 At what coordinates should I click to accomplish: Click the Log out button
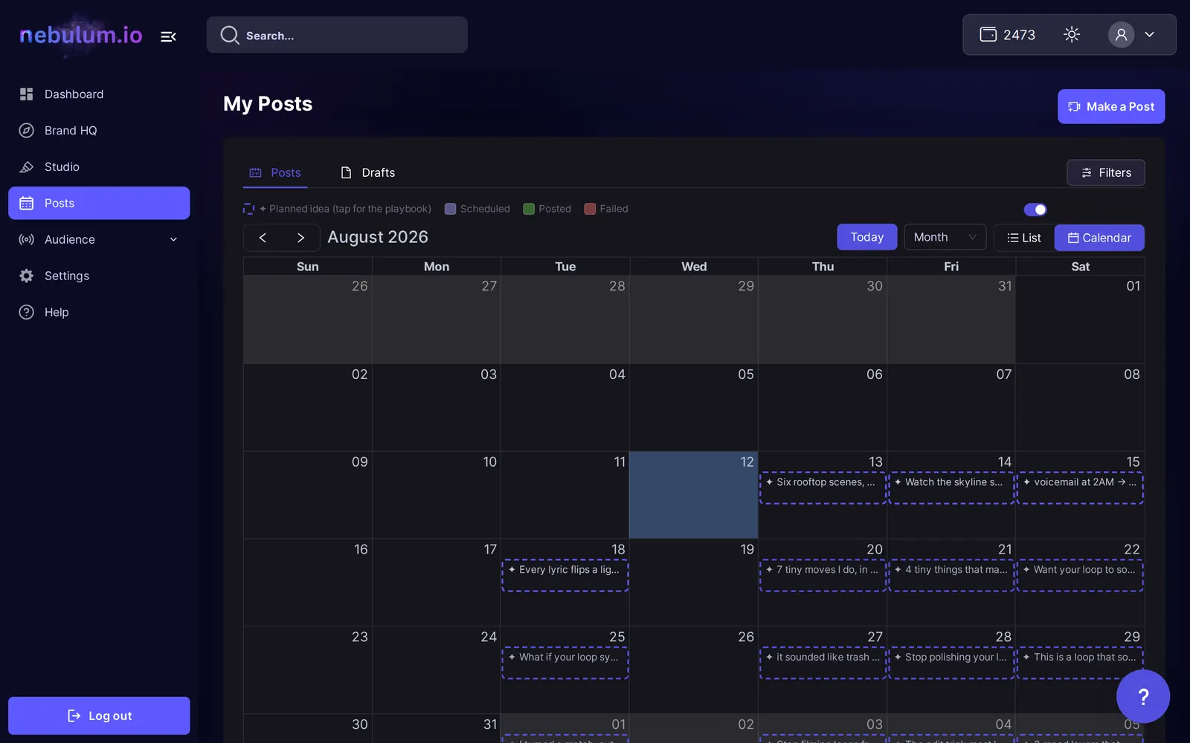coord(99,716)
